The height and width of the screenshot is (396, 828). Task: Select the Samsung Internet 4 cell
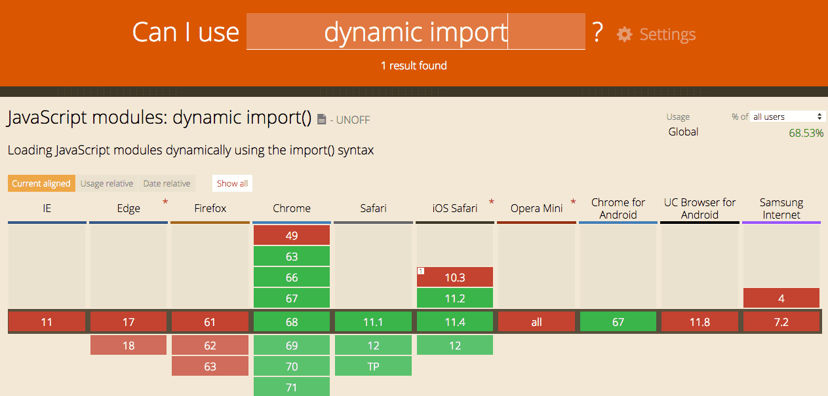point(781,298)
